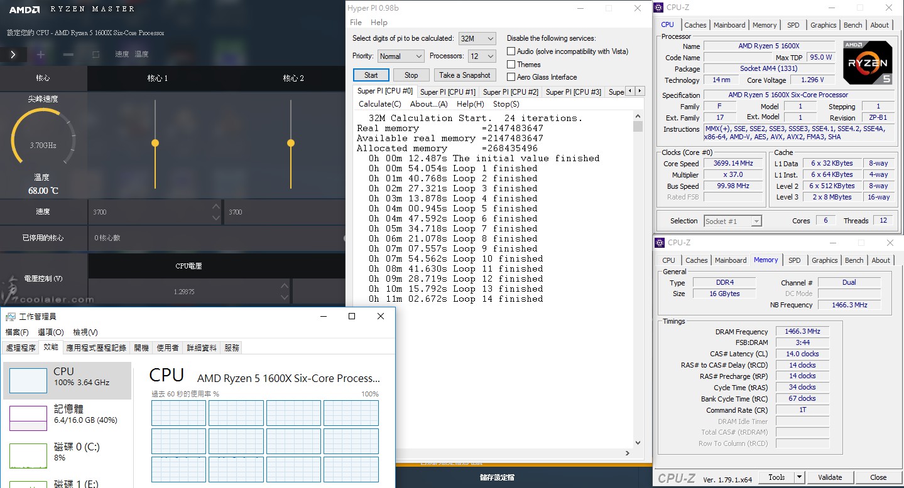
Task: Select the CPU graph thumbnail in the sidebar
Action: coord(28,381)
